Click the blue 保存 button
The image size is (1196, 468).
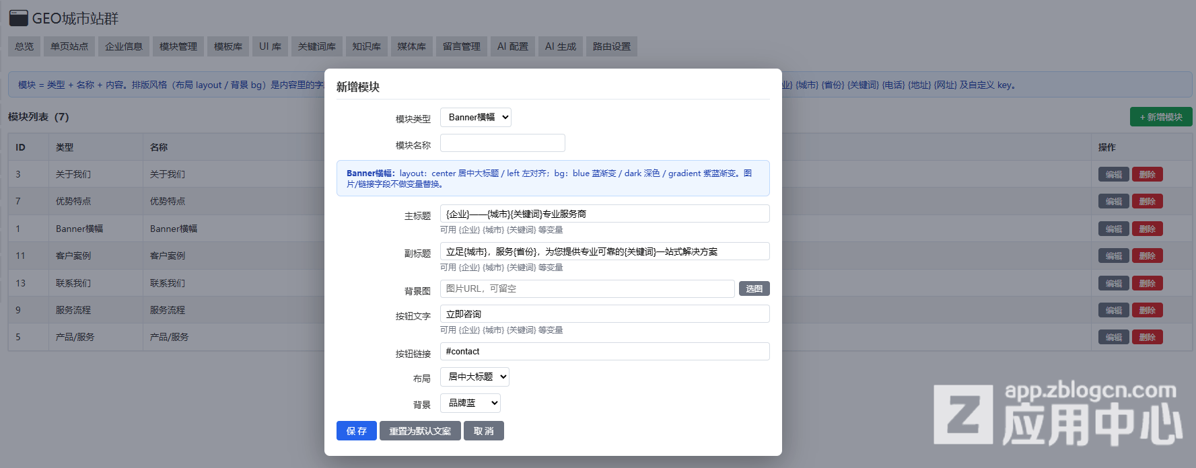(357, 431)
